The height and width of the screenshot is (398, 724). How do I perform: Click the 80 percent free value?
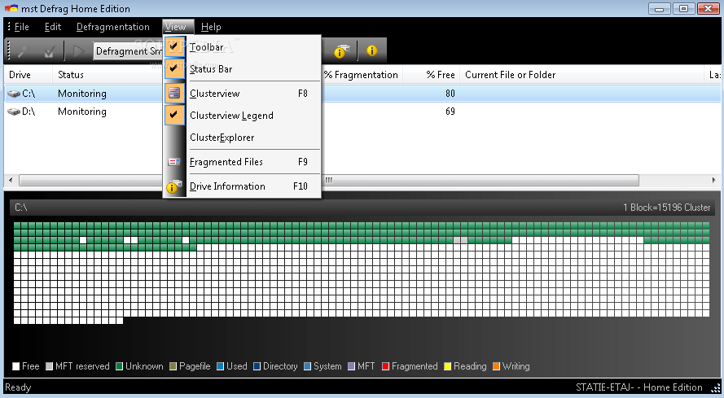click(450, 94)
